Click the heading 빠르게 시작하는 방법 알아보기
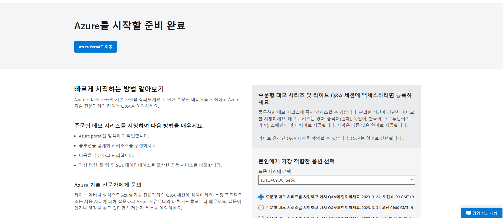Screen dimensions: 503x218 coord(119,89)
